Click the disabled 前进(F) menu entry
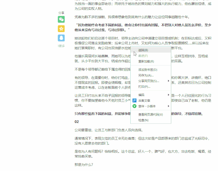 coord(143,56)
